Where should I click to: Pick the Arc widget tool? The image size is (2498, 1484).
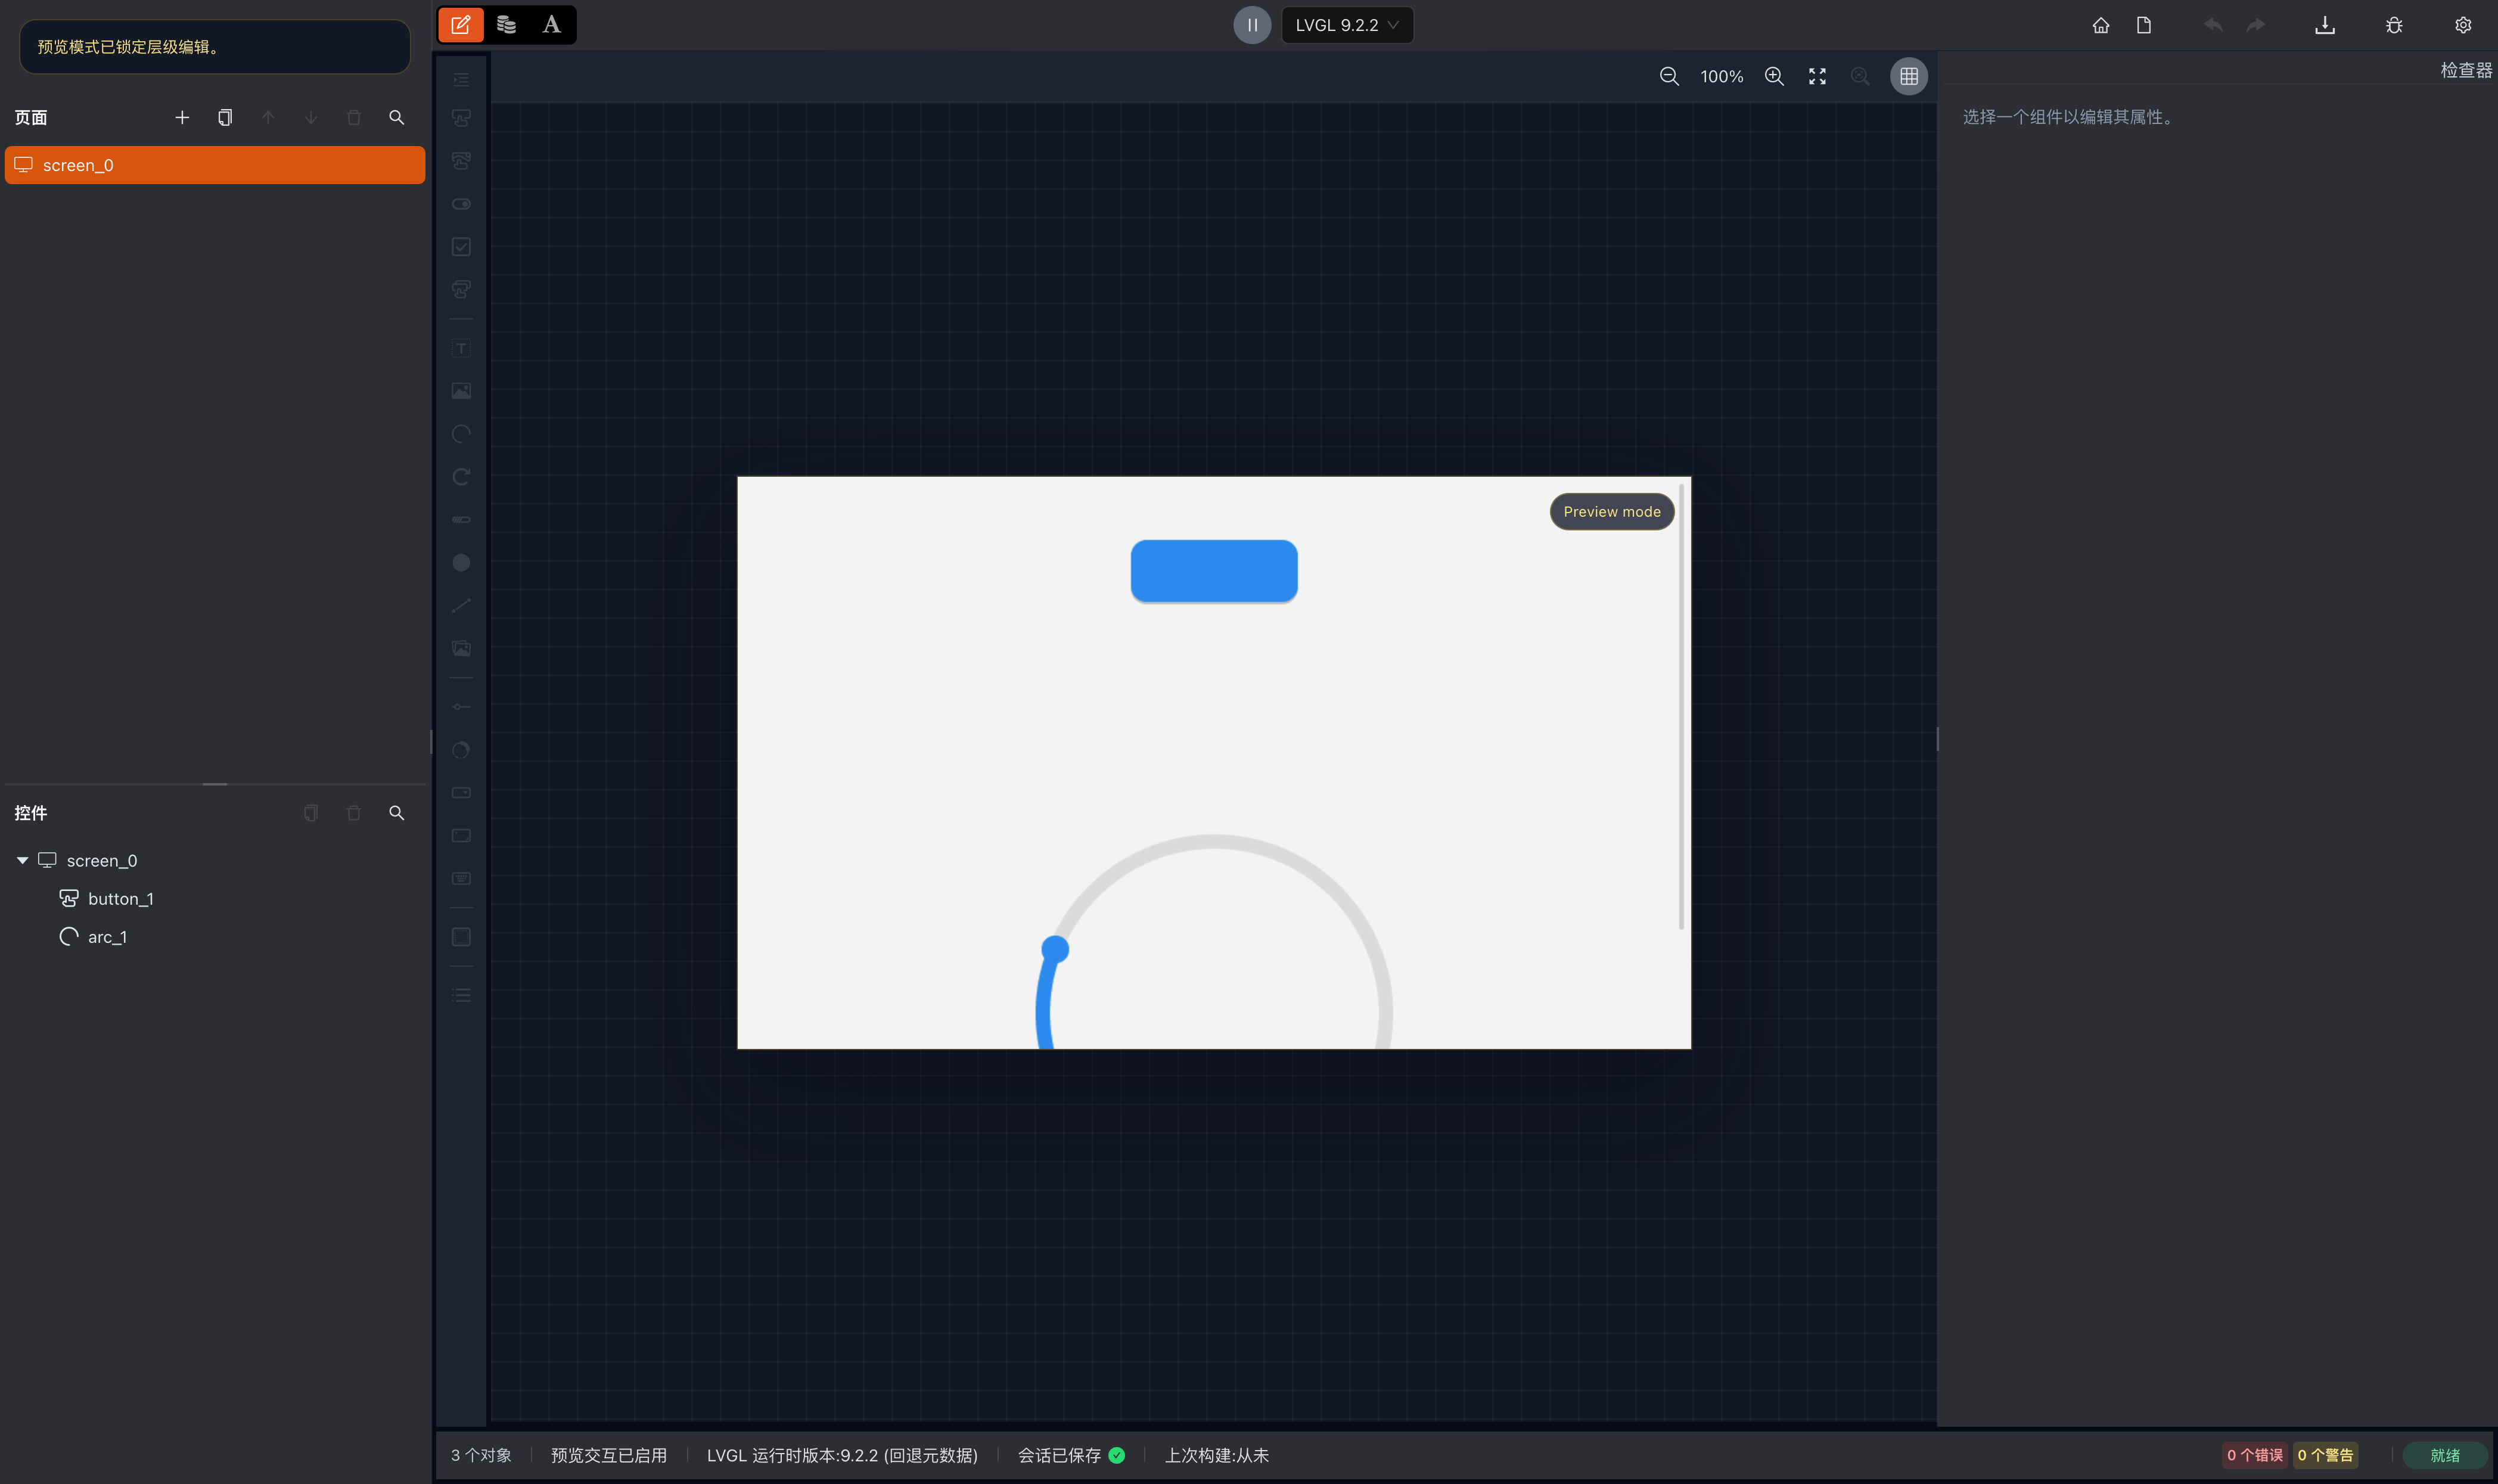[461, 434]
